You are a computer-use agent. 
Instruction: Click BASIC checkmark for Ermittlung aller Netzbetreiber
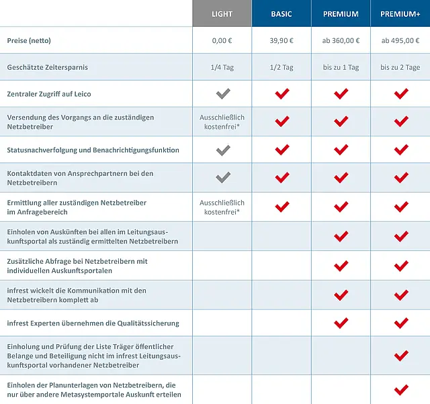click(x=282, y=207)
